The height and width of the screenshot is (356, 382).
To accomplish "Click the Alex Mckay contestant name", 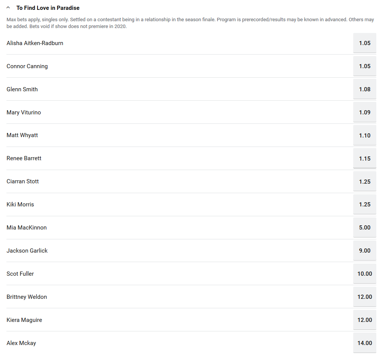I will [21, 343].
